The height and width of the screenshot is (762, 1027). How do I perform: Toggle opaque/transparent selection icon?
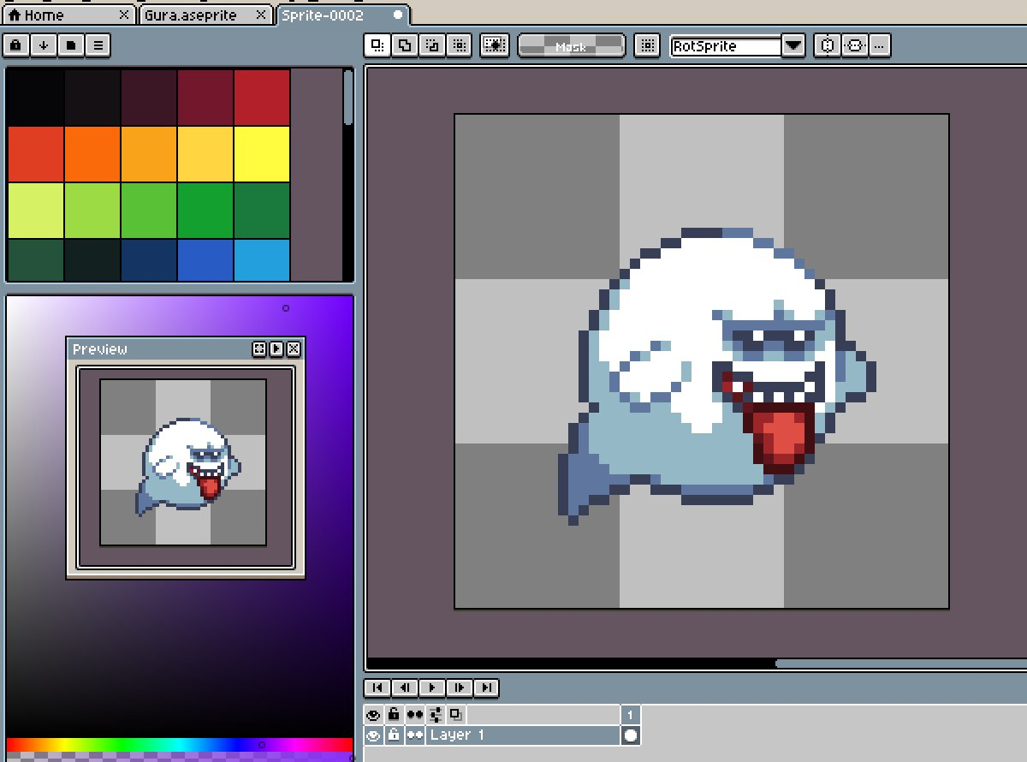pyautogui.click(x=495, y=45)
